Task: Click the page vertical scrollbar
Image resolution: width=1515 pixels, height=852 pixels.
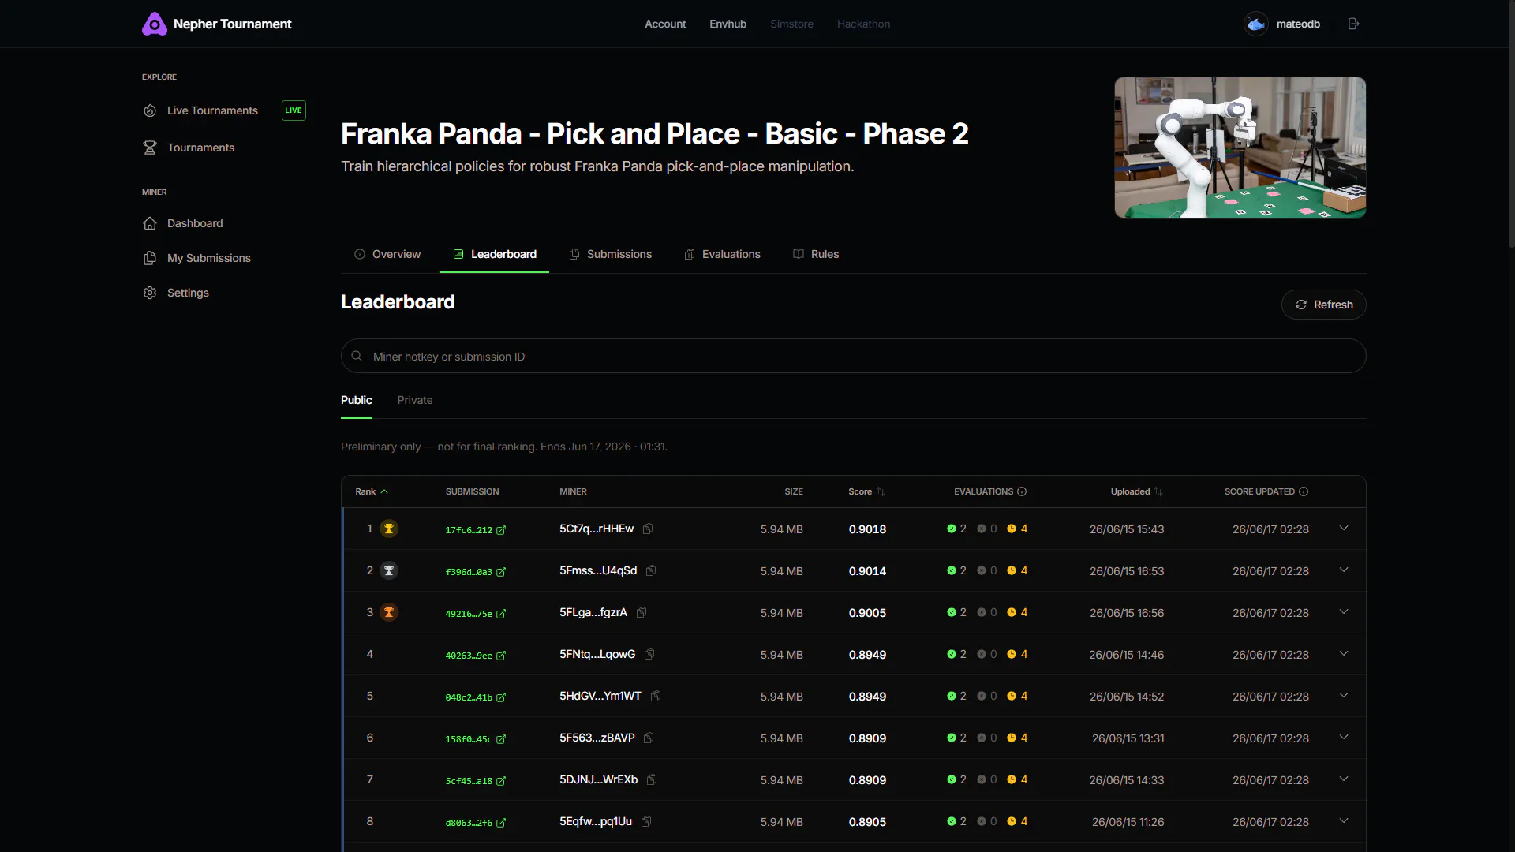Action: (x=1510, y=126)
